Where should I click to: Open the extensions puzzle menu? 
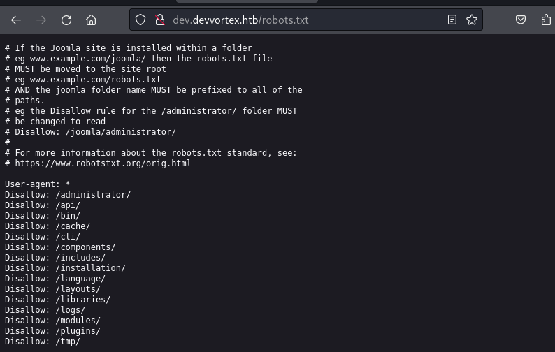pos(546,20)
